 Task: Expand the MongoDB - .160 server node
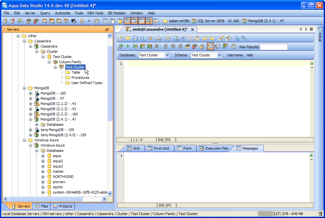tap(30, 93)
